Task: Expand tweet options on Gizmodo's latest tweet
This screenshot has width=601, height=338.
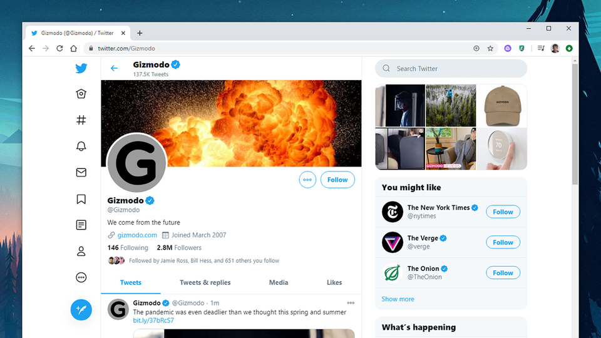Action: tap(351, 303)
